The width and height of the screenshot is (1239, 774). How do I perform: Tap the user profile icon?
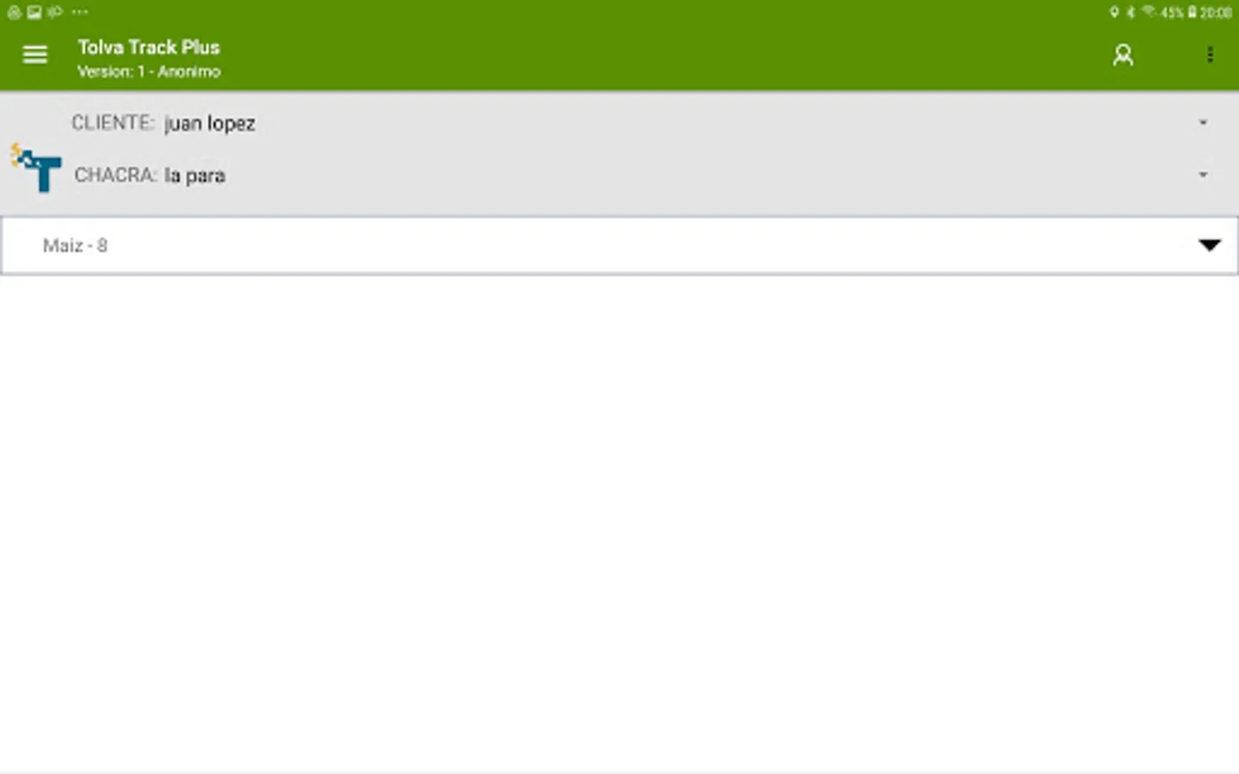1123,55
